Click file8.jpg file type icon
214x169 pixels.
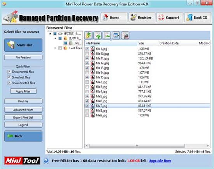[93, 110]
